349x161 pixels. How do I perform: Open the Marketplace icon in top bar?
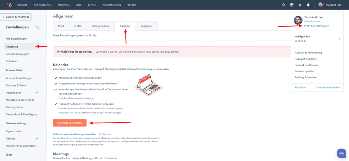[x=292, y=5]
